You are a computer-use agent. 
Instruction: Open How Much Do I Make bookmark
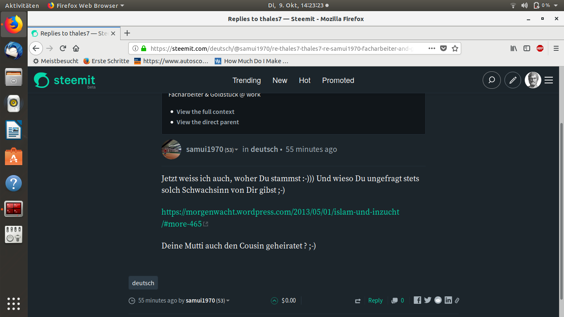pos(251,61)
